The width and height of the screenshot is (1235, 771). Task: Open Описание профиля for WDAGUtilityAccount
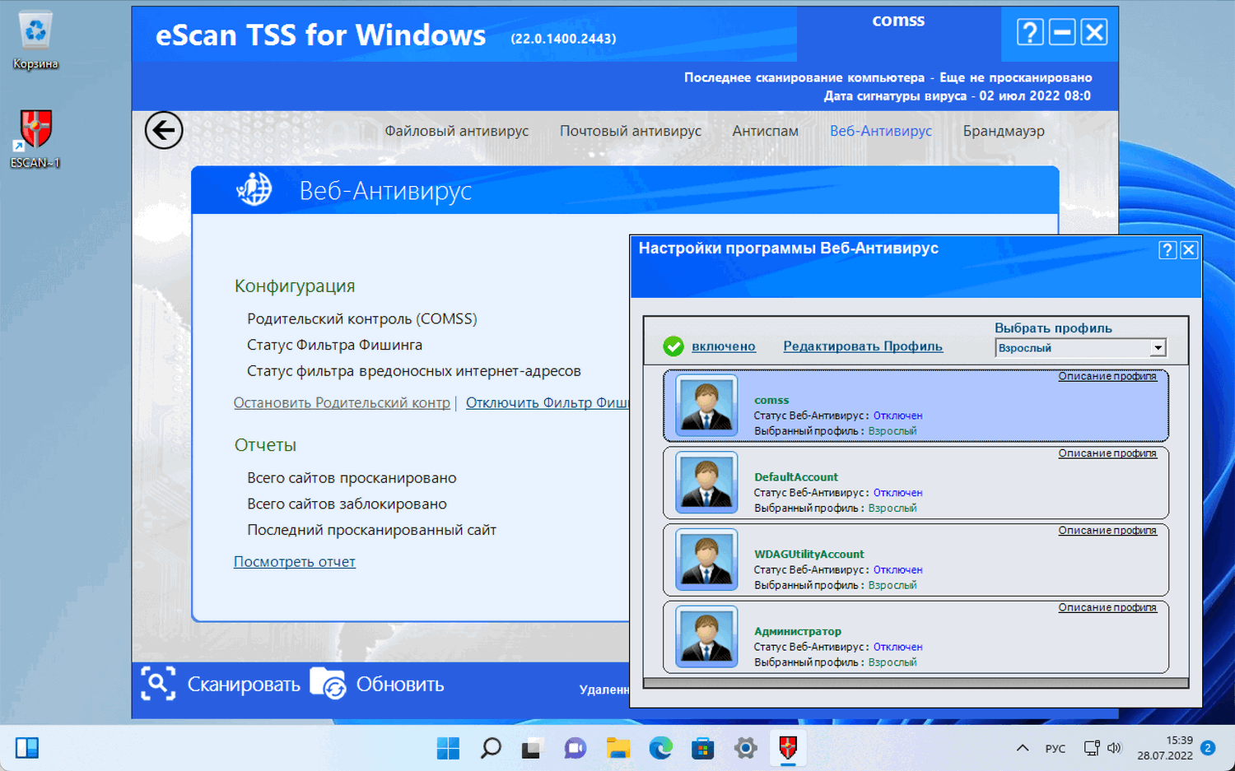(x=1107, y=531)
